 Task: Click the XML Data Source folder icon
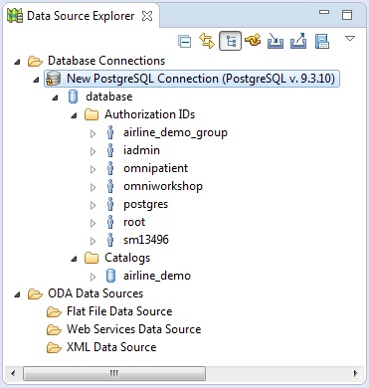[54, 347]
